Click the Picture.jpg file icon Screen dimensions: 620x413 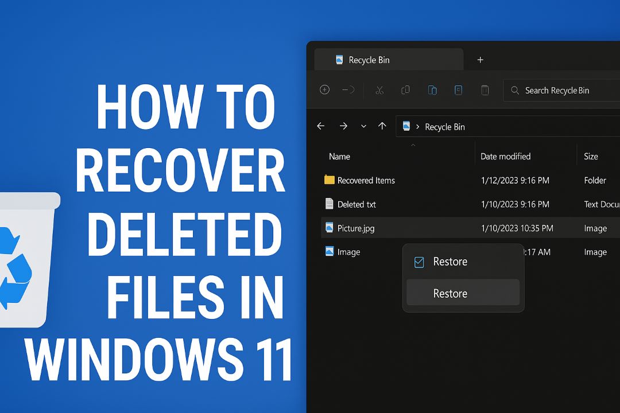(330, 228)
